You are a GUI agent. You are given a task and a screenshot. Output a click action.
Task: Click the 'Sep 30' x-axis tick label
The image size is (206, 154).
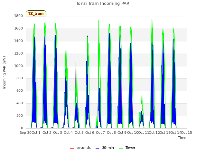(26, 133)
